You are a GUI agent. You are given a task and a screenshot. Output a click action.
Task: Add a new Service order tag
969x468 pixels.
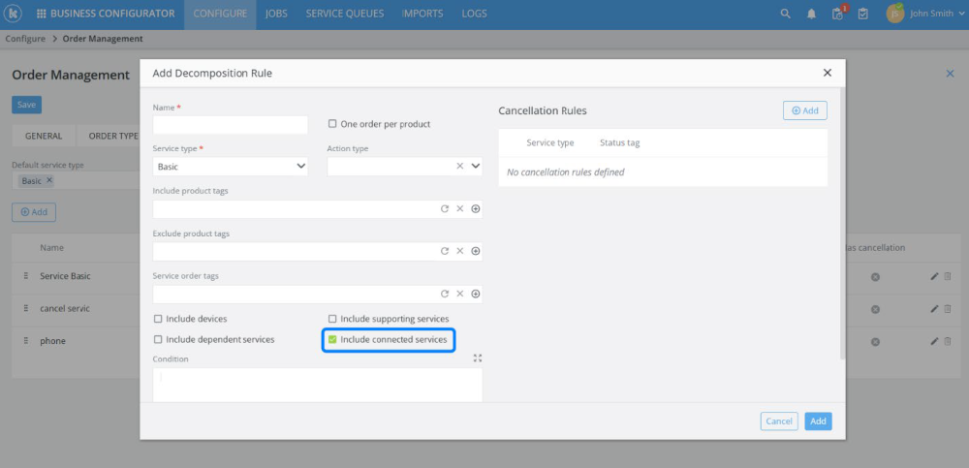(x=476, y=294)
